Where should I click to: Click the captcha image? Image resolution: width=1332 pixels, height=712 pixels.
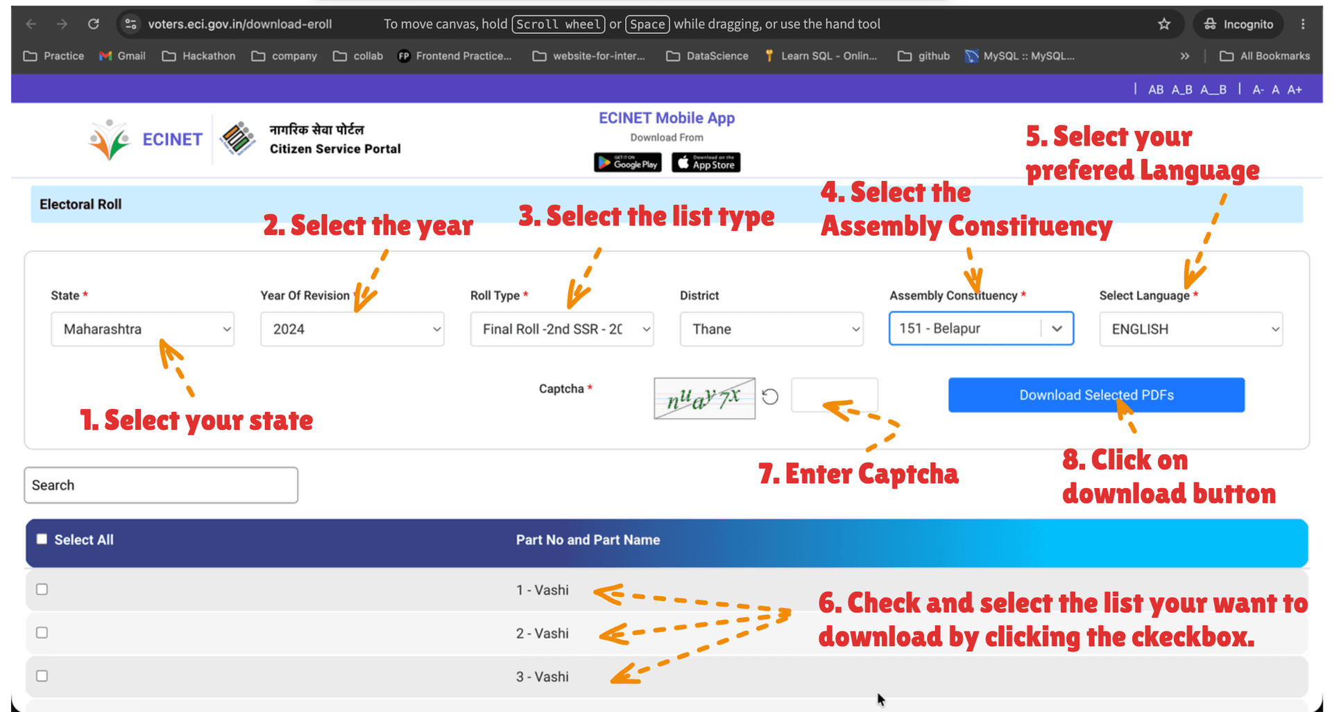(704, 398)
